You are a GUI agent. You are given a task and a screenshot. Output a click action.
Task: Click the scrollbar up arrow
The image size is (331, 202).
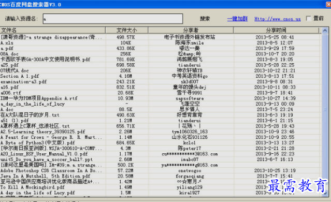coord(325,31)
